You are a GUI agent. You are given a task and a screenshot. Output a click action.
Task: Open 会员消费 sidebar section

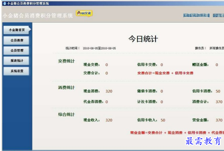16,40
